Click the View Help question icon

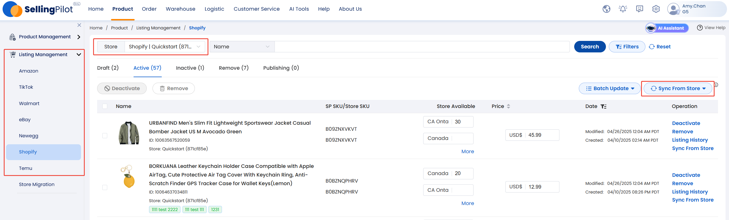(x=700, y=28)
